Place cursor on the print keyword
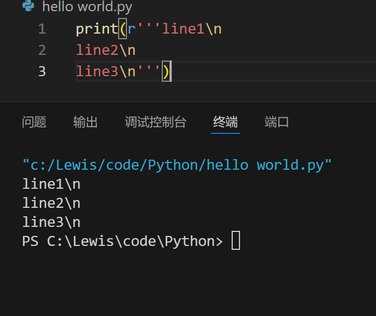Image resolution: width=376 pixels, height=316 pixels. click(97, 29)
